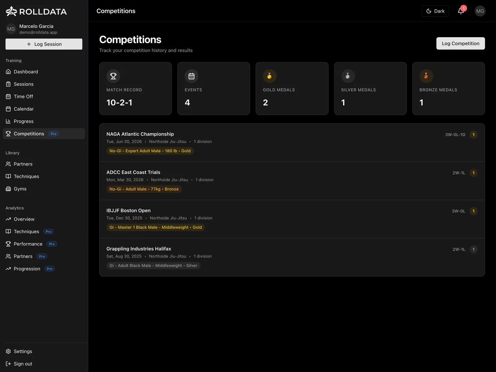
Task: Click the Performance trophy icon
Action: tap(8, 244)
